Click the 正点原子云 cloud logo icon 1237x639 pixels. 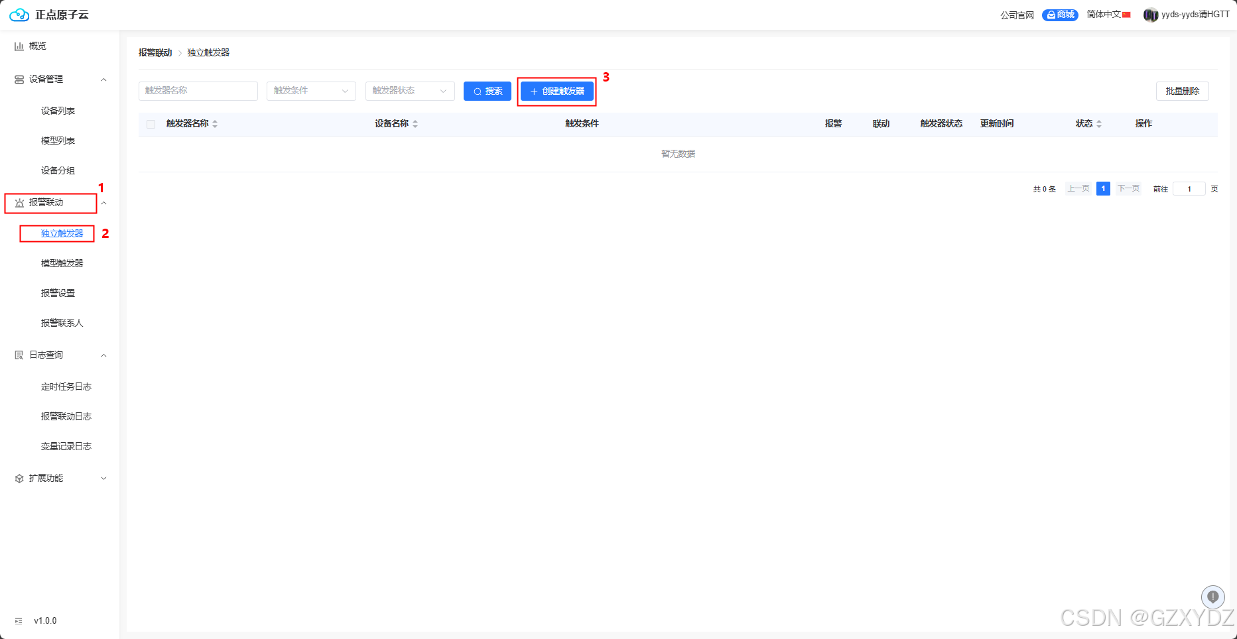tap(19, 15)
